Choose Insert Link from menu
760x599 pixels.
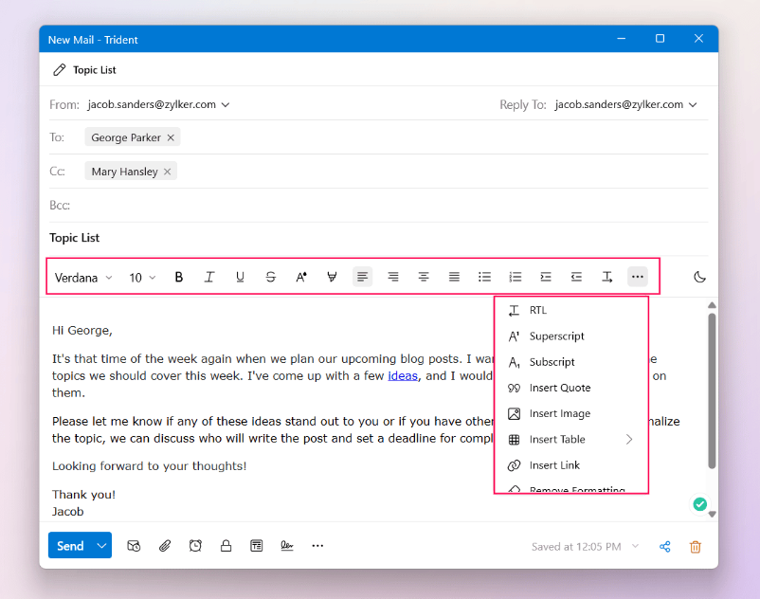[x=571, y=465]
